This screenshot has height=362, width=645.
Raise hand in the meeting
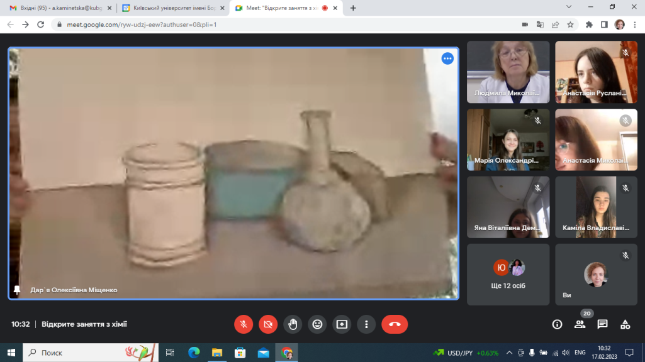point(293,324)
